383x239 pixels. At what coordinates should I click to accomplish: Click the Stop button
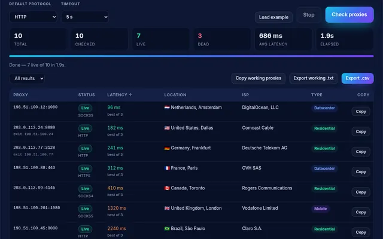tap(309, 15)
